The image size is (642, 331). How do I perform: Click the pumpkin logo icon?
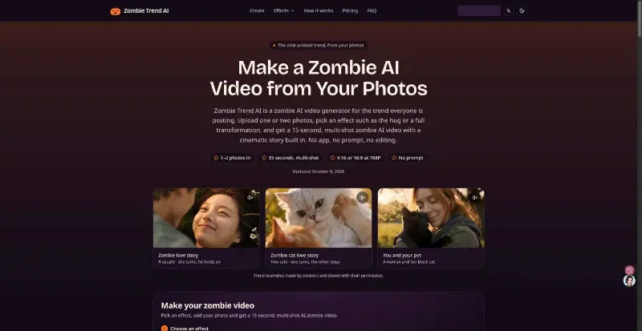click(x=116, y=11)
